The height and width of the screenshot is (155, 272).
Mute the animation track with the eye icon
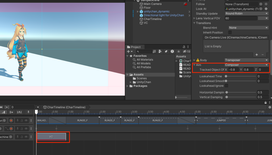[26, 120]
